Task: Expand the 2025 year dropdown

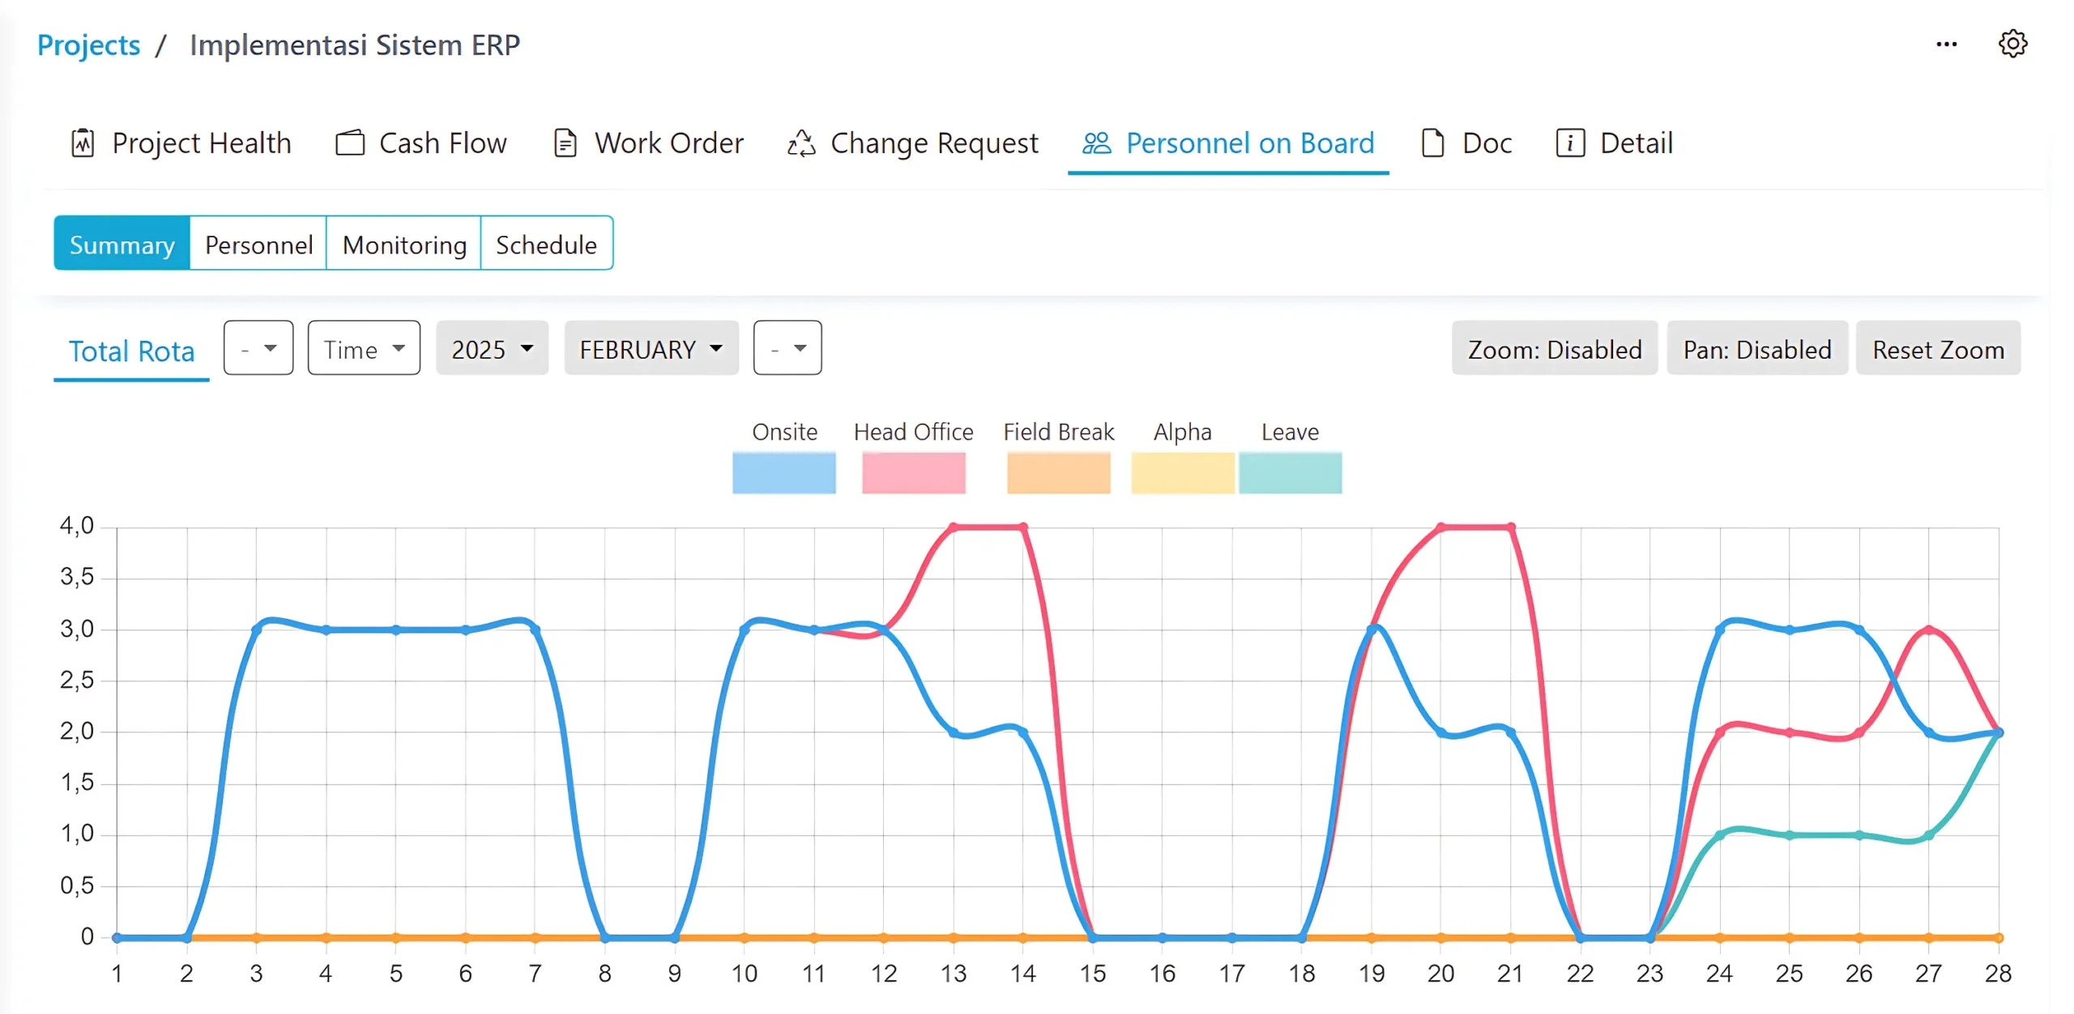Action: (492, 349)
